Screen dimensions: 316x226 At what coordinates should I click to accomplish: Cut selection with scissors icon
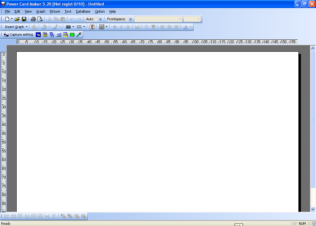tap(49, 19)
